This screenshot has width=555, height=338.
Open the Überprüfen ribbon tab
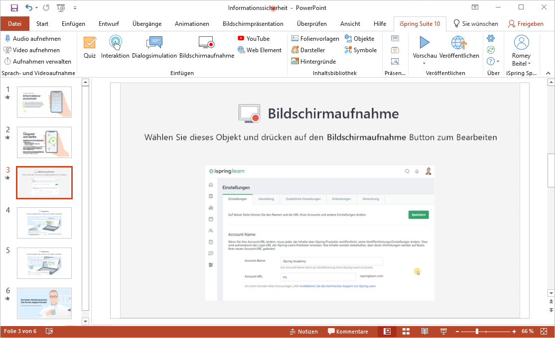[x=311, y=24]
